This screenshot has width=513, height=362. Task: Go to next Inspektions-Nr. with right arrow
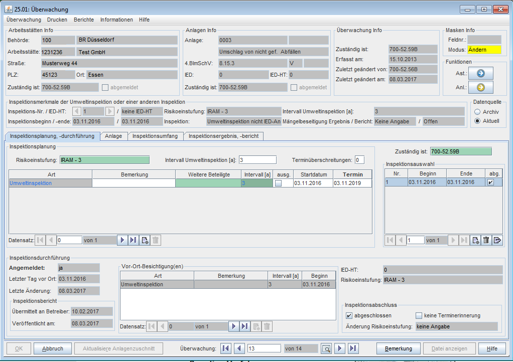109,111
